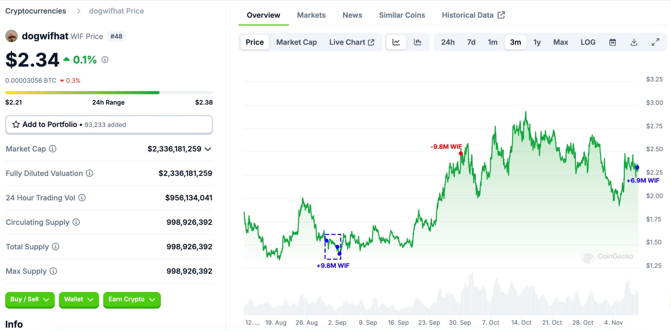671x331 pixels.
Task: Open the Markets tab
Action: (311, 15)
